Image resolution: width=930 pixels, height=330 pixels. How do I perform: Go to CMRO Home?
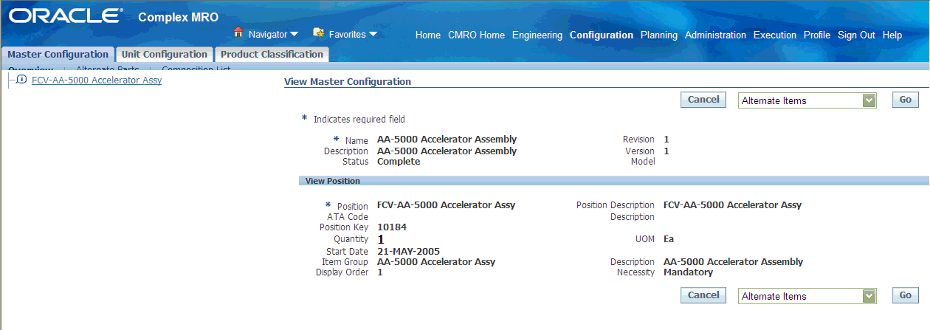(477, 35)
